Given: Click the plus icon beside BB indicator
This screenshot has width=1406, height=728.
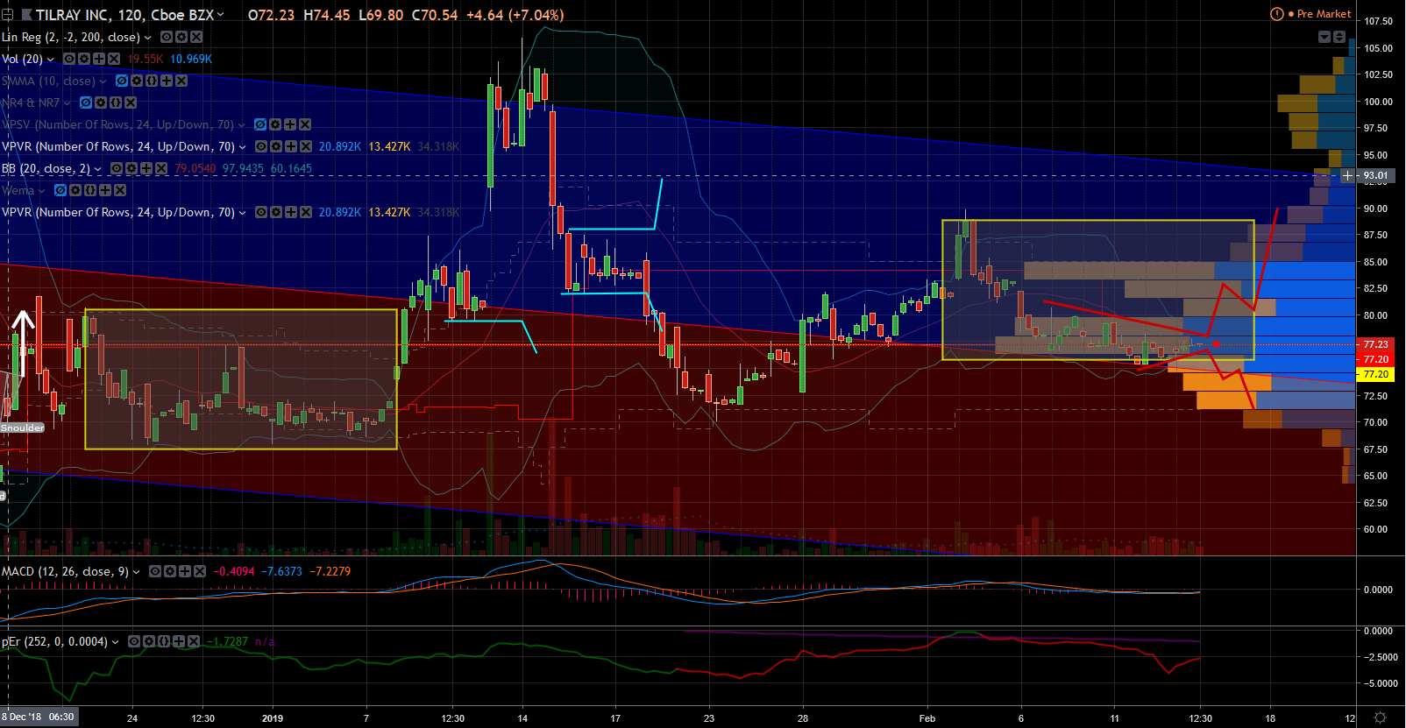Looking at the screenshot, I should pyautogui.click(x=146, y=168).
